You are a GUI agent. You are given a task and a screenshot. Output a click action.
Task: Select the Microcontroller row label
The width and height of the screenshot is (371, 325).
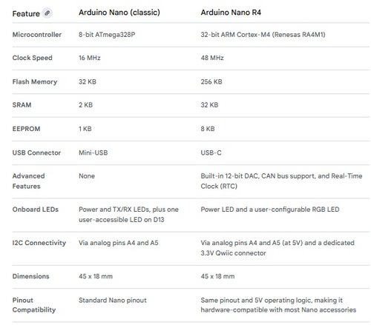pos(37,35)
